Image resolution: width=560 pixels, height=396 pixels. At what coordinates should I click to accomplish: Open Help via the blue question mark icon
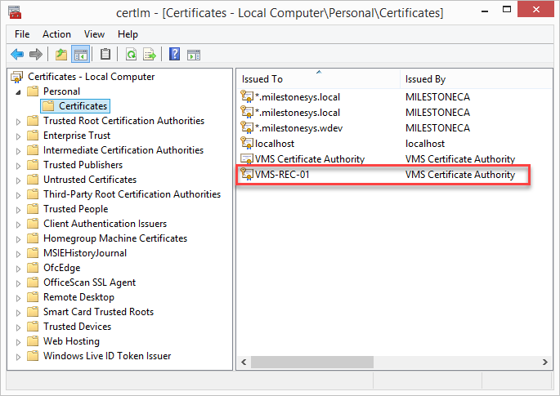click(175, 55)
